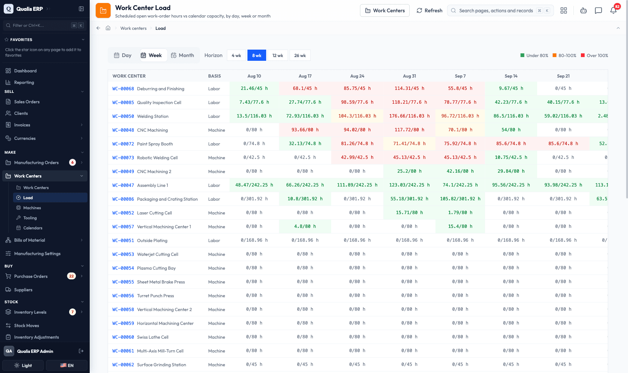Refresh the work center load

click(x=430, y=10)
